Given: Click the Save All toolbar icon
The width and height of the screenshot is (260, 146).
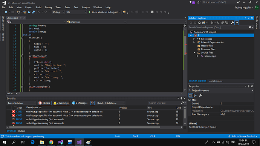Looking at the screenshot, I should tap(33, 12).
